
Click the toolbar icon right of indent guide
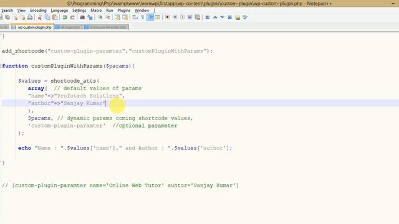158,17
